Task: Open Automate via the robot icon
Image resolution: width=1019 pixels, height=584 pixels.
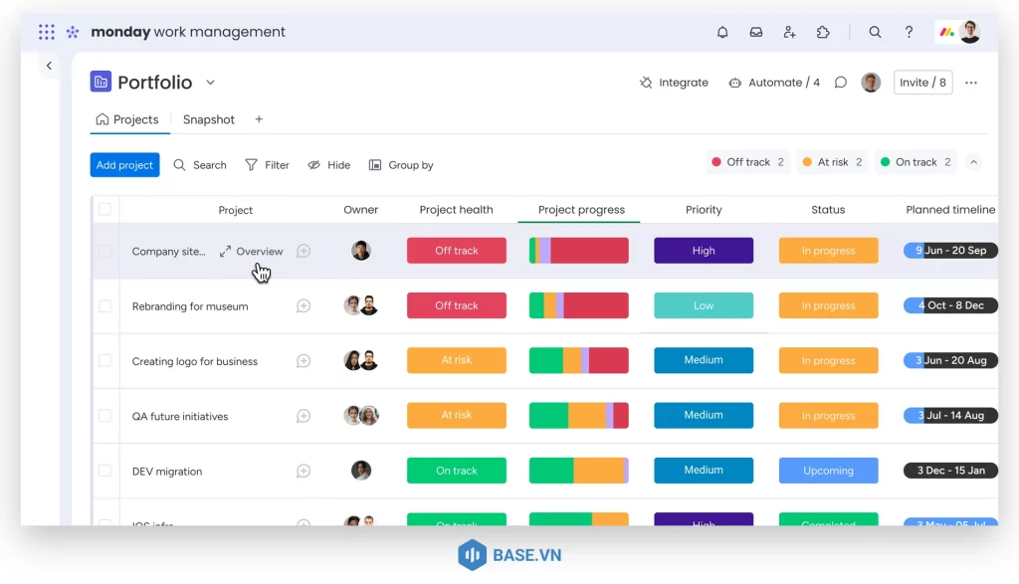Action: pos(733,83)
